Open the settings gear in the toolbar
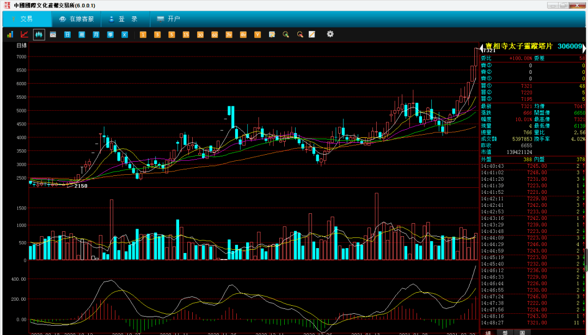This screenshot has width=588, height=335. (x=330, y=34)
